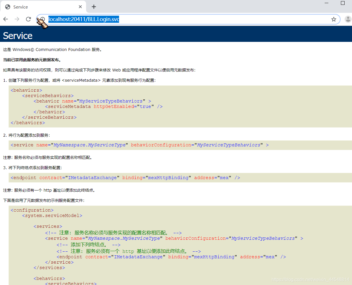Click the globe favicon on Service tab

coord(8,7)
